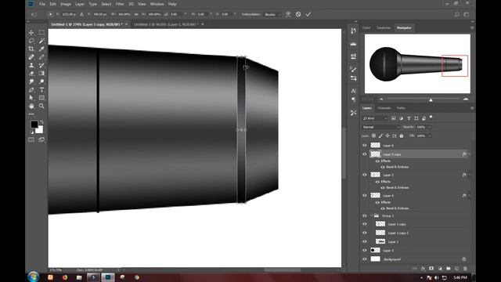This screenshot has width=501, height=282.
Task: Toggle visibility of Layer 1 copy 2
Action: pos(365,233)
